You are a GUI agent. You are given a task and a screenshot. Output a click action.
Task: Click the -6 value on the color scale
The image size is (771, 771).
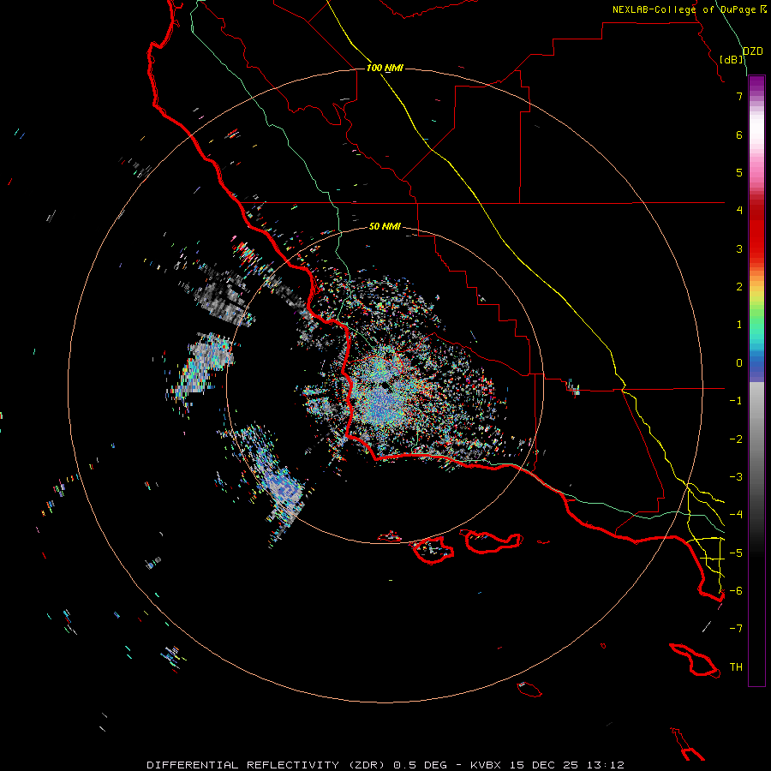pos(736,591)
